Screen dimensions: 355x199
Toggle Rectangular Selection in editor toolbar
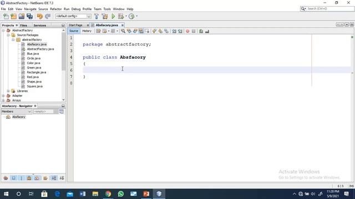(x=147, y=31)
